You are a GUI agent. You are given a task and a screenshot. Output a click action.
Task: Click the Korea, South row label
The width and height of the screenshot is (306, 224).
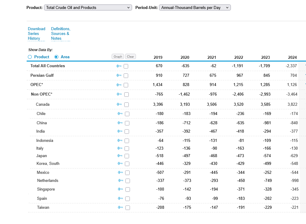coord(48,163)
